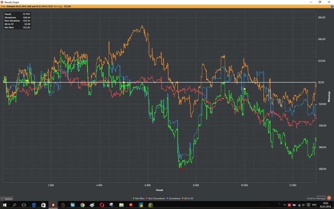Open the blue star icon app in taskbar
The image size is (334, 209).
[x=141, y=205]
